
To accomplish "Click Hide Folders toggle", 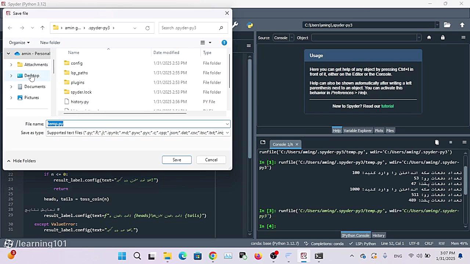I will 21,161.
